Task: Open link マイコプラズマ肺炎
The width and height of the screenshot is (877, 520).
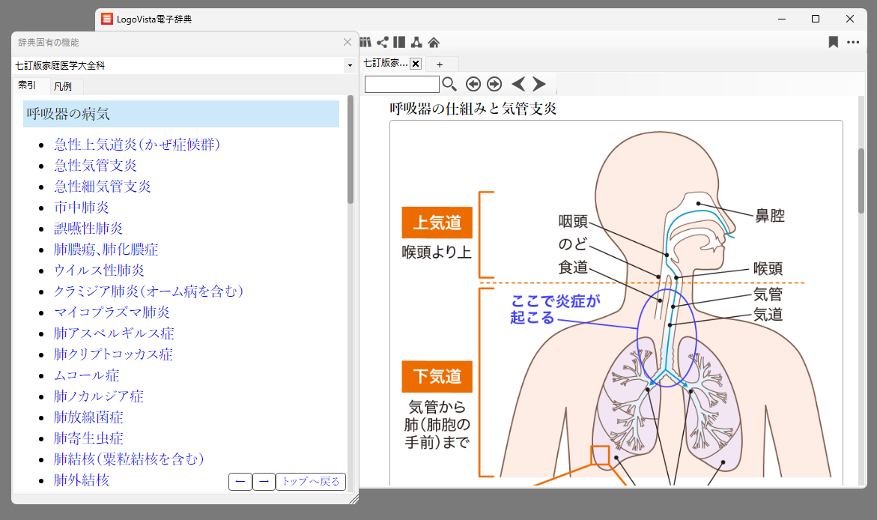Action: pyautogui.click(x=112, y=312)
